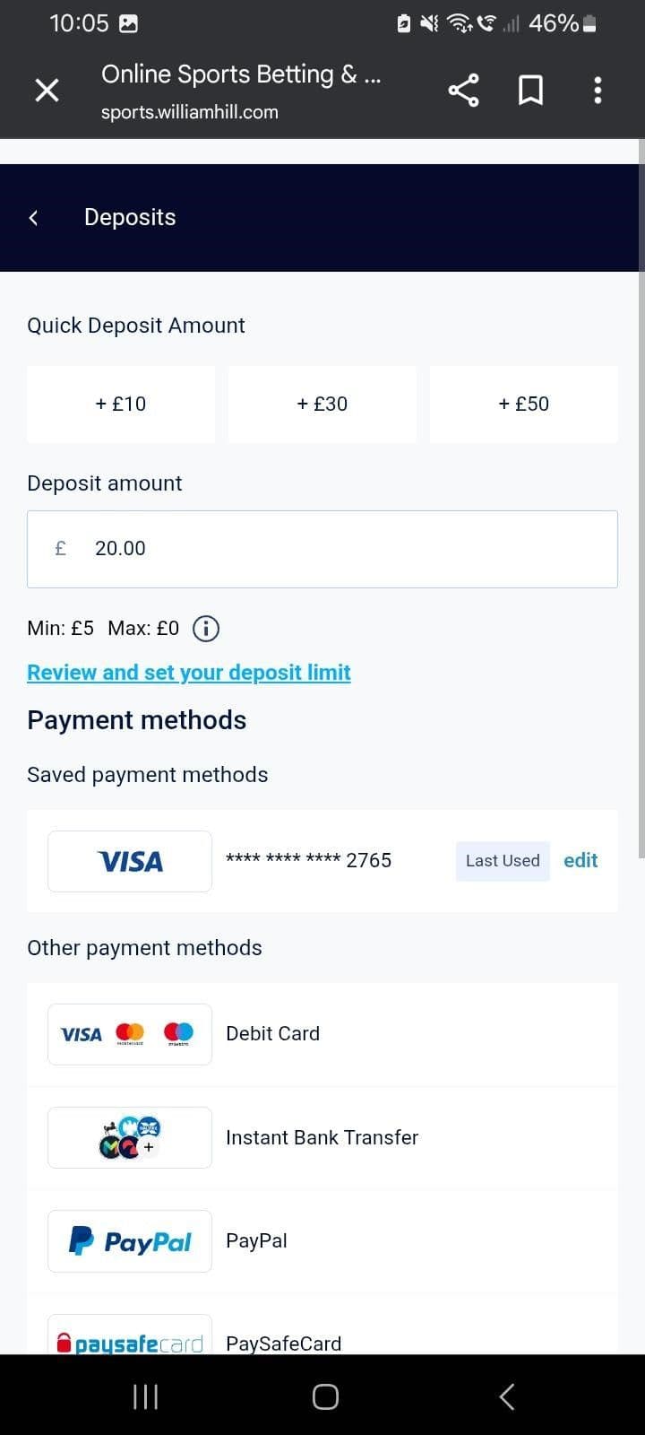Open the browser overflow menu

(597, 90)
